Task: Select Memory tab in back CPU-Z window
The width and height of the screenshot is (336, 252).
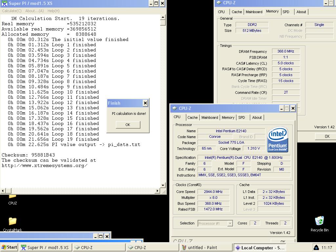Action: 272,11
